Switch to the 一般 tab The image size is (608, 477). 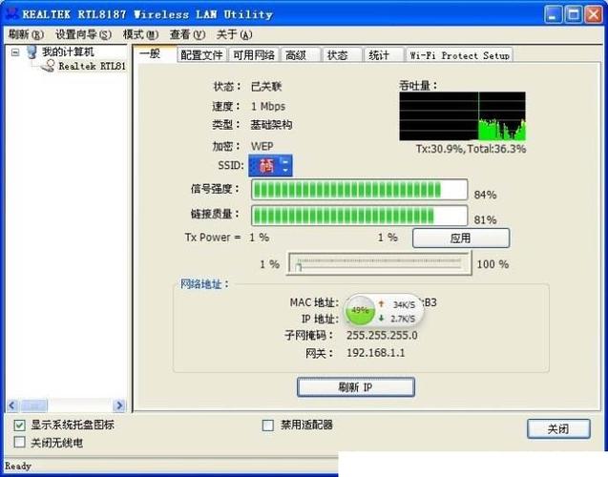(x=155, y=53)
